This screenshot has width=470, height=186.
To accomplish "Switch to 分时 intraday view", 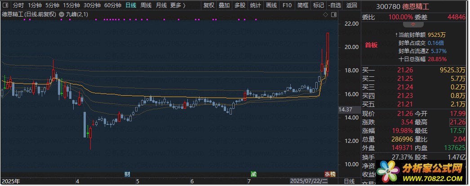I will point(18,5).
